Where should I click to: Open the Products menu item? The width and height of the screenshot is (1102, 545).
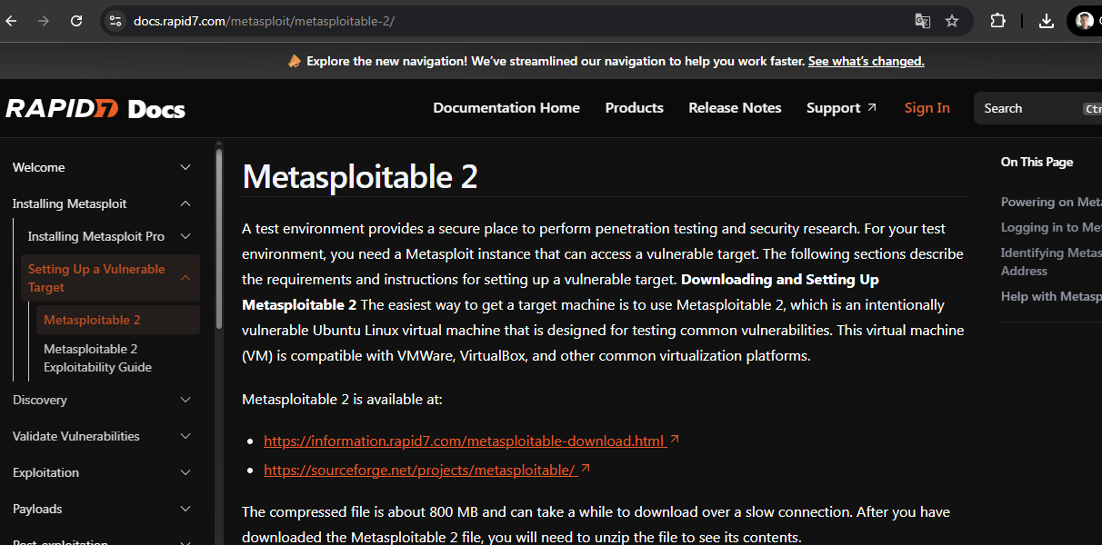pos(634,107)
